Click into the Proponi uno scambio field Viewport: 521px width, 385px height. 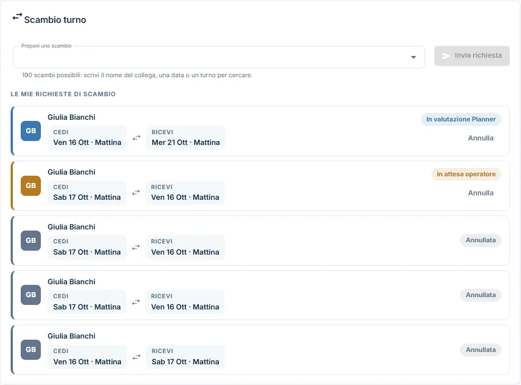(x=219, y=57)
